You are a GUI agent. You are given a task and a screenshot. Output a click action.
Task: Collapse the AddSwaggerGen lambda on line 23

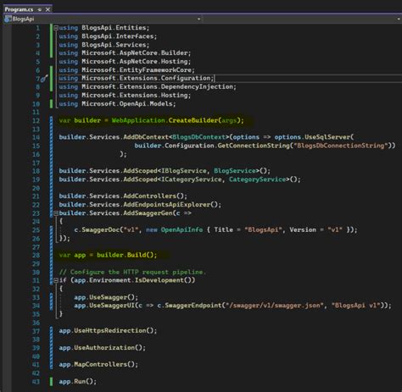pos(56,213)
